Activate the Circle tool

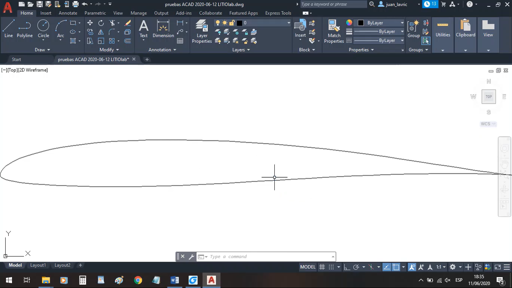(x=43, y=29)
